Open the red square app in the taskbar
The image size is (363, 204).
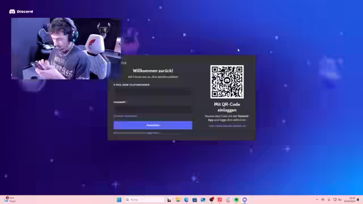(x=220, y=199)
